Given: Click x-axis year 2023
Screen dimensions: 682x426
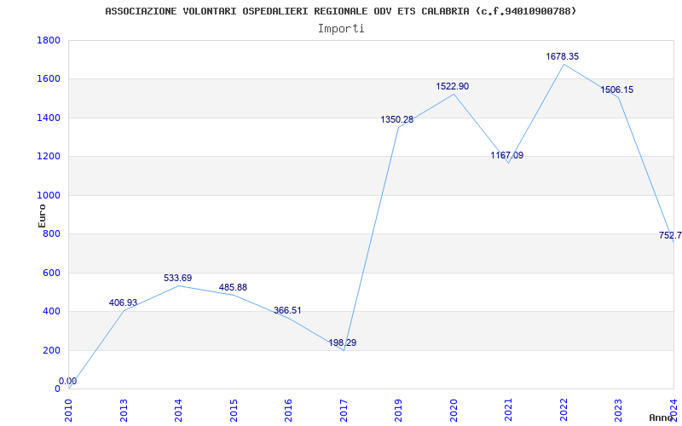Looking at the screenshot, I should (619, 410).
